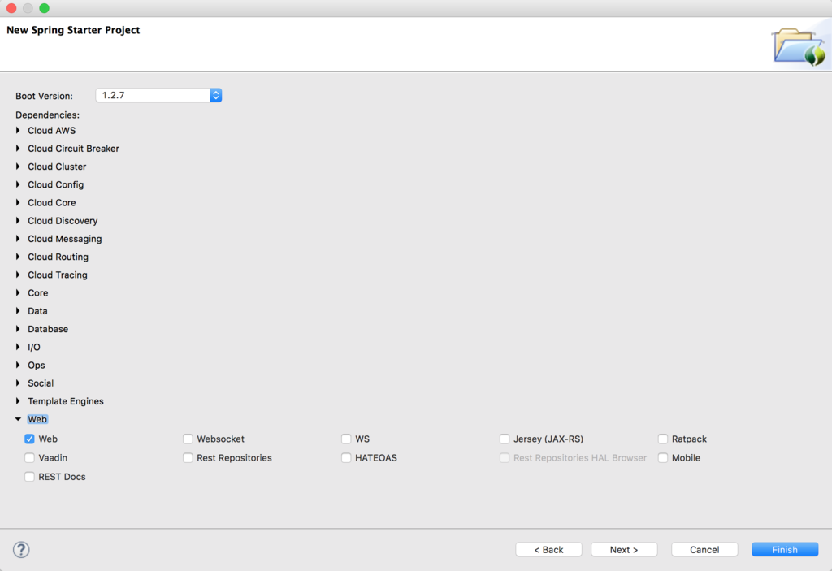Expand the Cloud Tracing category
The width and height of the screenshot is (832, 571).
pos(18,275)
